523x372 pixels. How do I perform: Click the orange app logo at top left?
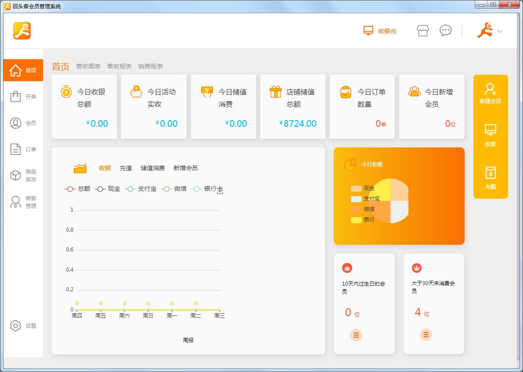click(22, 31)
